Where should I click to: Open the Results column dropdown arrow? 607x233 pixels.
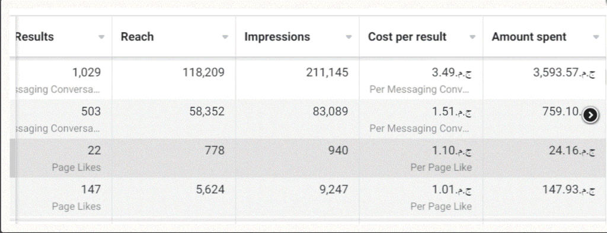point(101,37)
